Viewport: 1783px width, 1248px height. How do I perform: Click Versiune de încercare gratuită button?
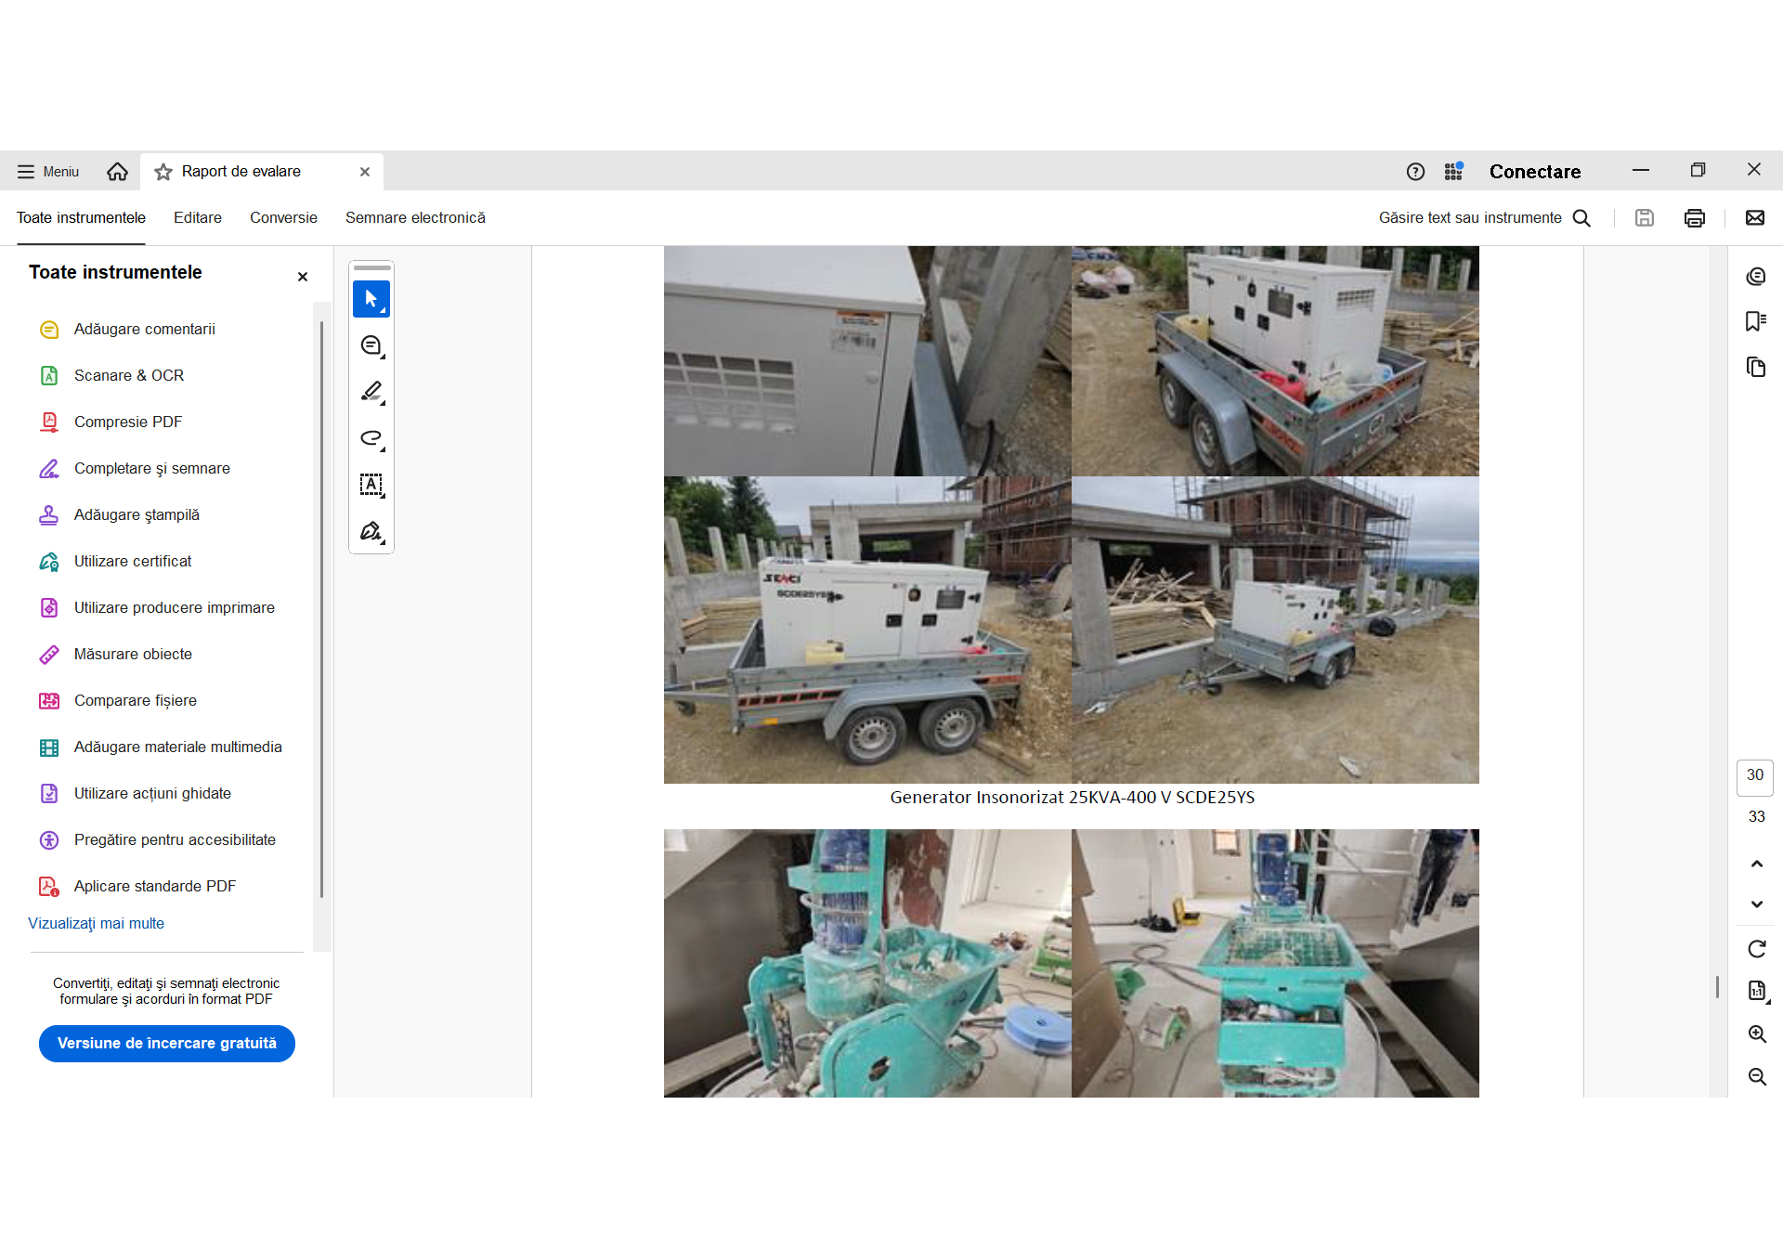(167, 1044)
